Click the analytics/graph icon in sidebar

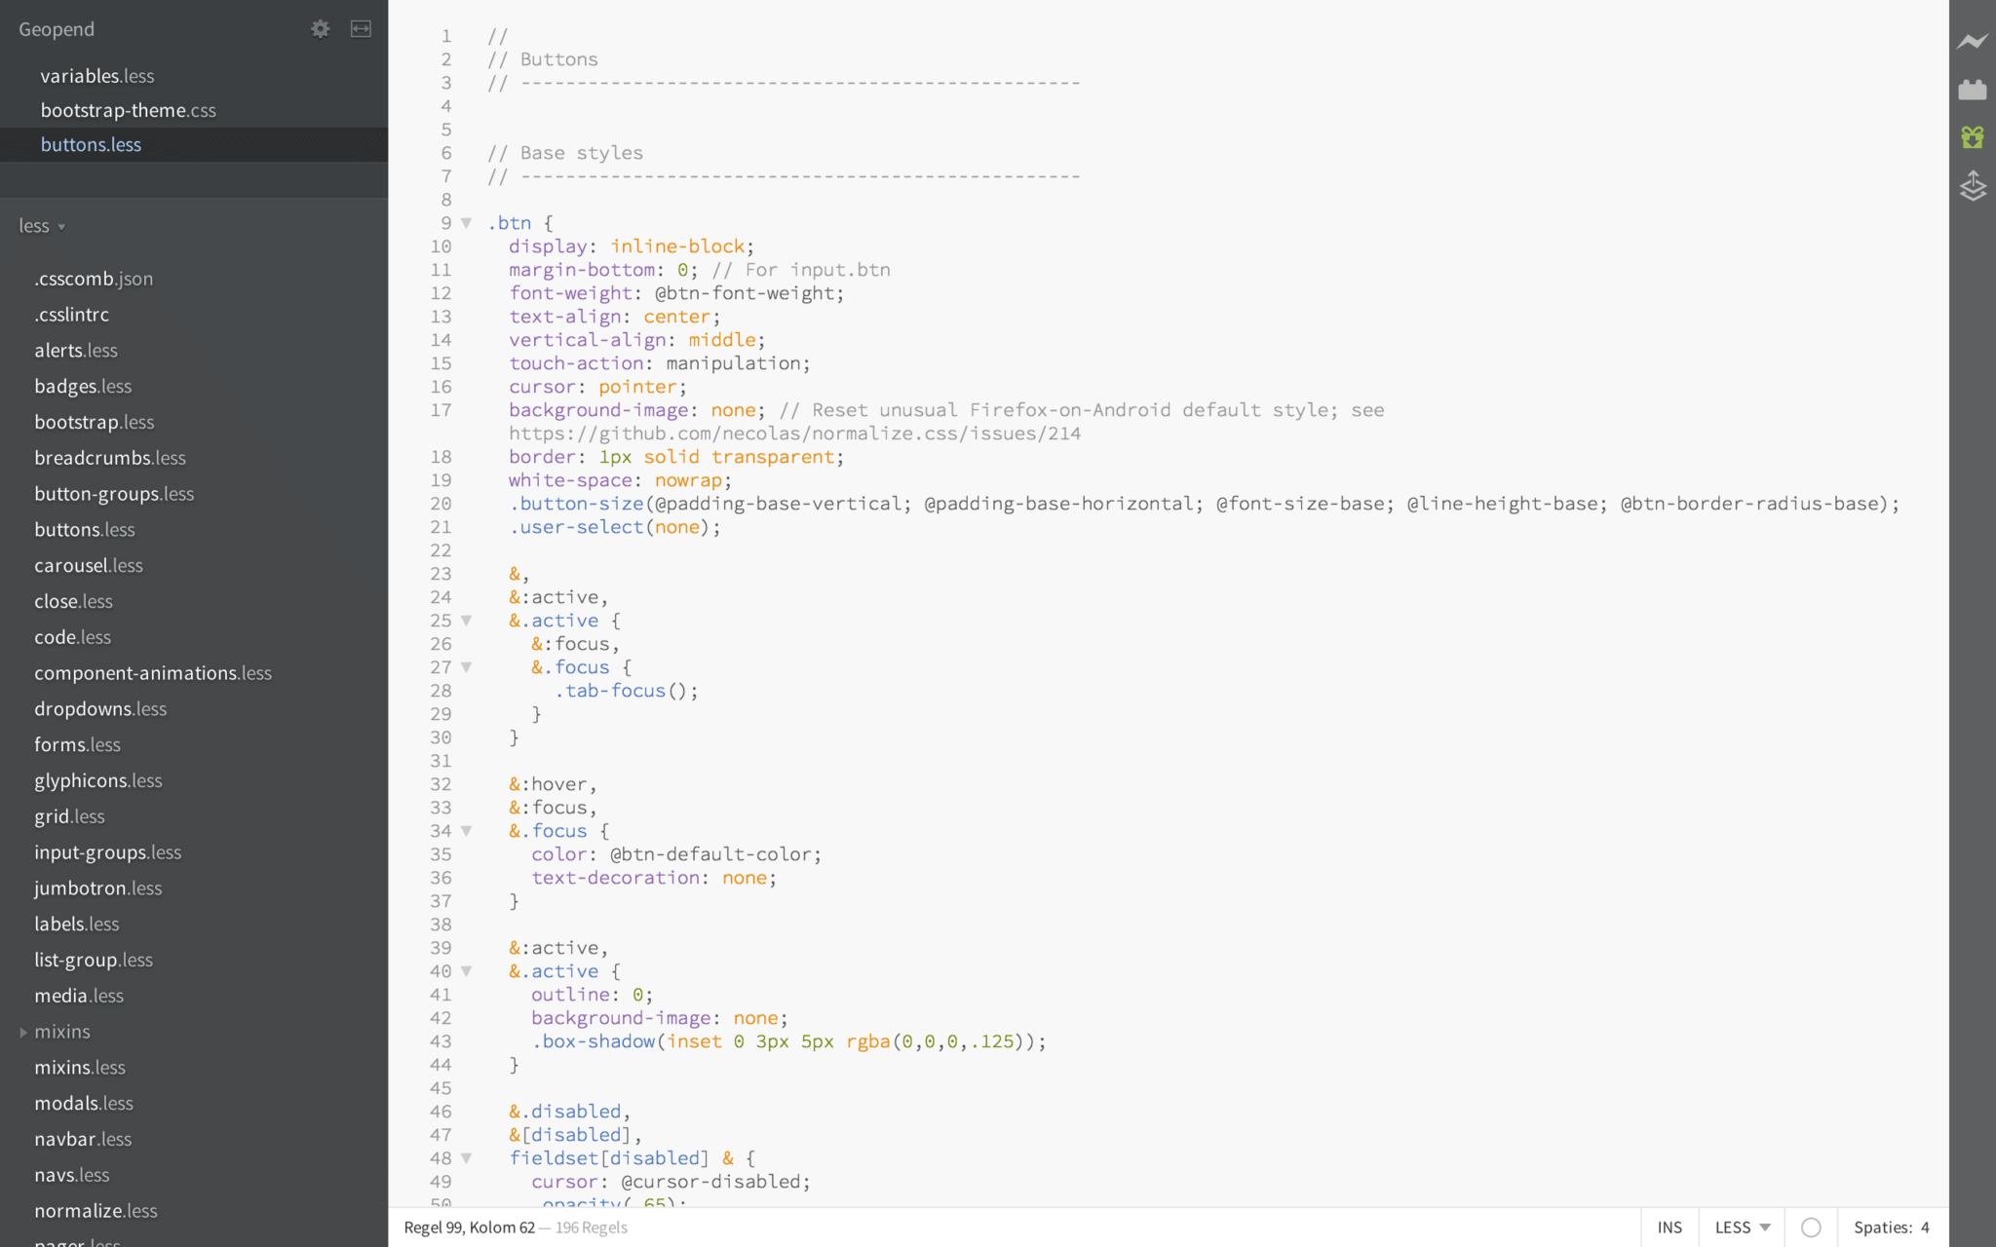(1973, 40)
